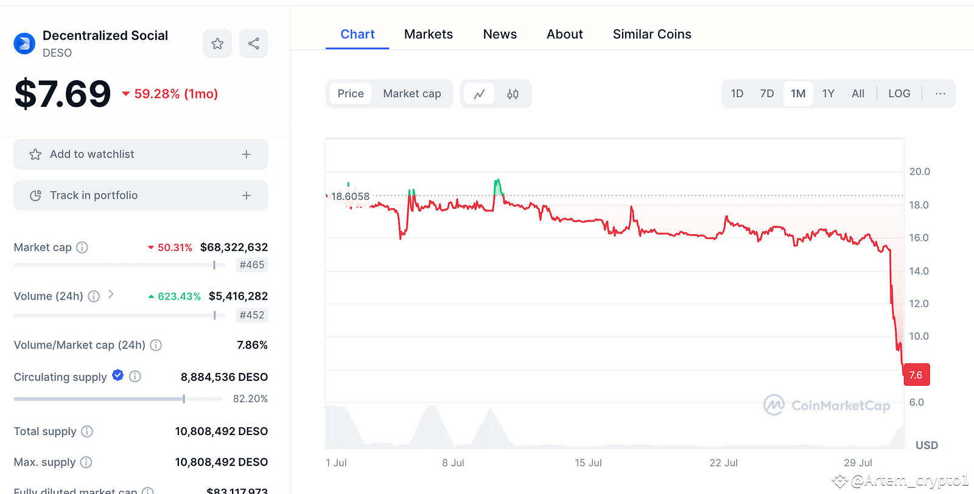The image size is (974, 494).
Task: Enable LOG scale on chart
Action: coord(899,94)
